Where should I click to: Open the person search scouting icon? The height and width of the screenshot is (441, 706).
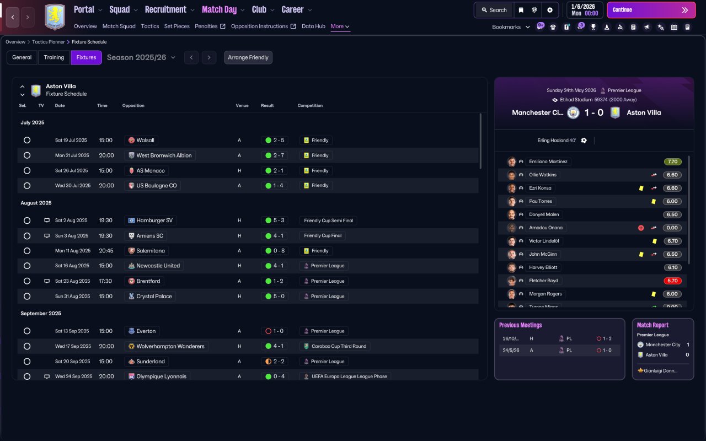pos(621,27)
